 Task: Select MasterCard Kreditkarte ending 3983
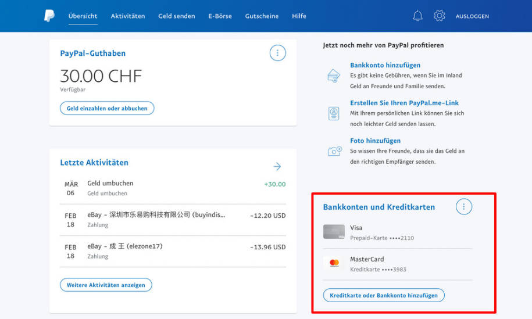[397, 264]
